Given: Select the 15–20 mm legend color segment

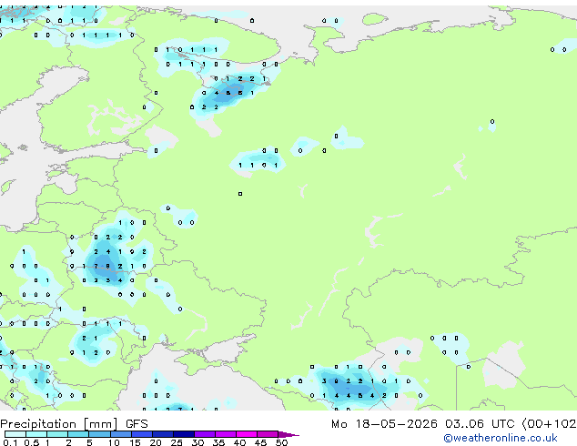Looking at the screenshot, I should (141, 434).
